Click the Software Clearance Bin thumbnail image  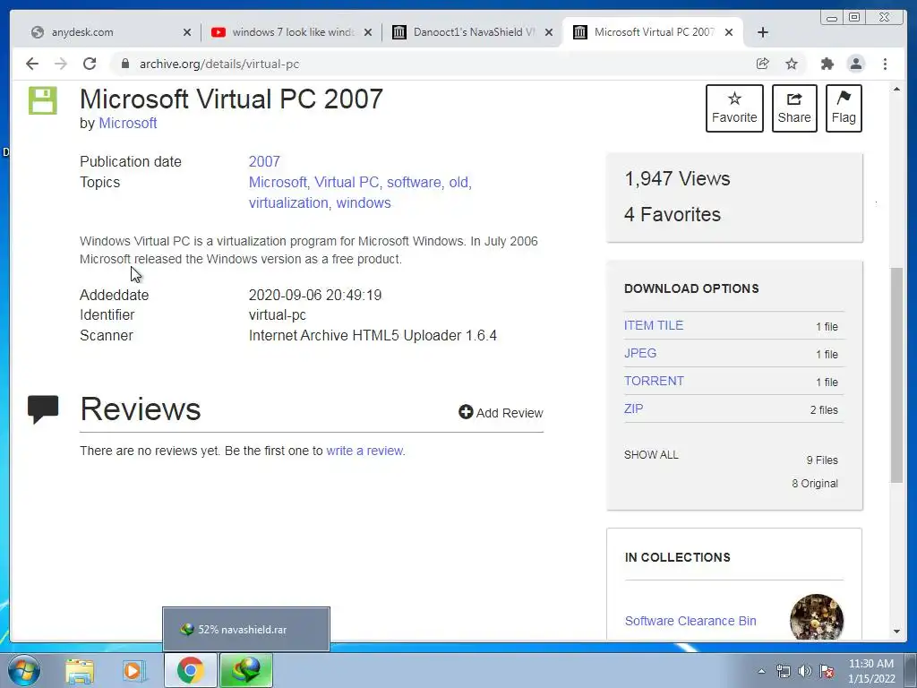tap(817, 618)
